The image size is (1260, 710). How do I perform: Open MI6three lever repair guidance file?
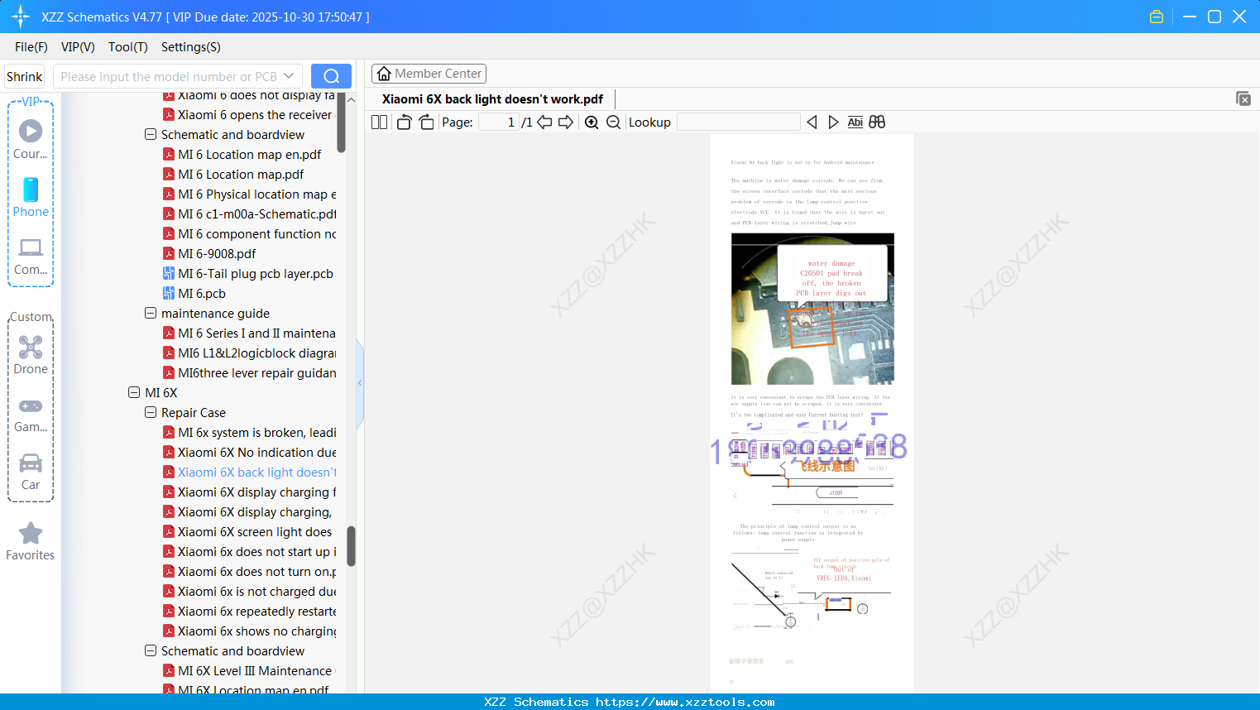coord(257,373)
